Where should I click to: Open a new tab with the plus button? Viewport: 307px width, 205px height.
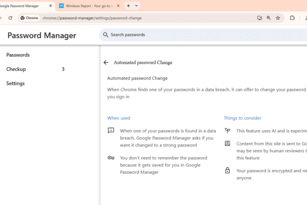point(129,6)
